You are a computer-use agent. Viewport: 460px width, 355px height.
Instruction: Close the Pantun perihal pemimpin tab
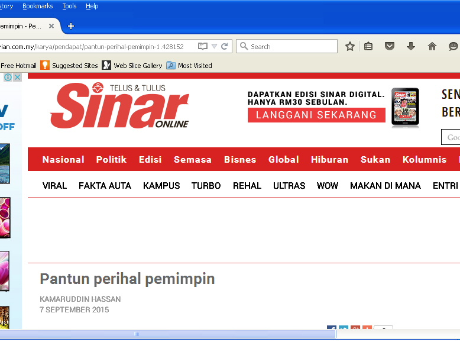(51, 26)
